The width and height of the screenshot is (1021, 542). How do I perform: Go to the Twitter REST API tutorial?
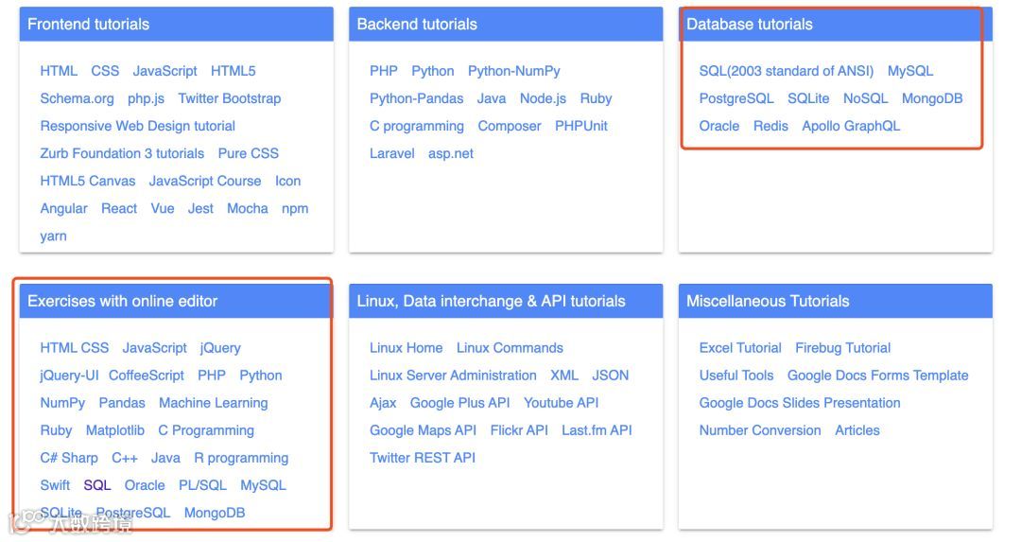pos(422,458)
